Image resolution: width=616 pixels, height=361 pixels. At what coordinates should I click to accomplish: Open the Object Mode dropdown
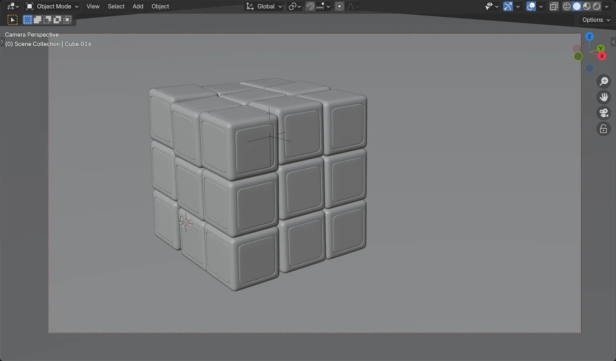coord(52,6)
